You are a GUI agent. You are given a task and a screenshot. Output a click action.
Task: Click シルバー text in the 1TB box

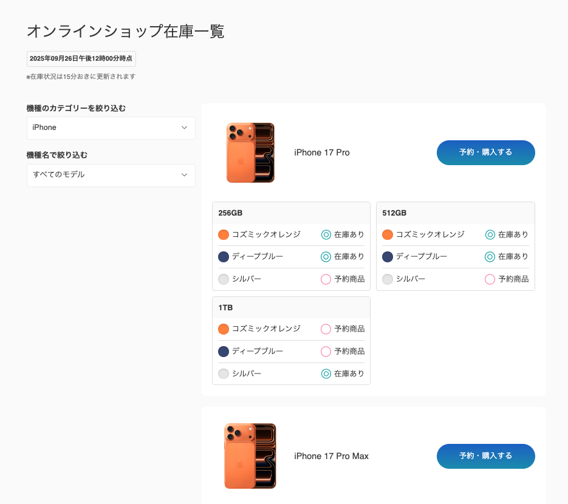click(247, 373)
